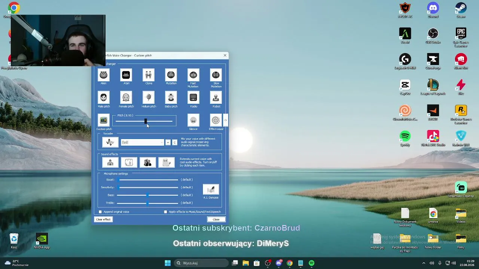This screenshot has width=479, height=269.
Task: Select Rockstar Games Launcher icon
Action: pos(461,115)
